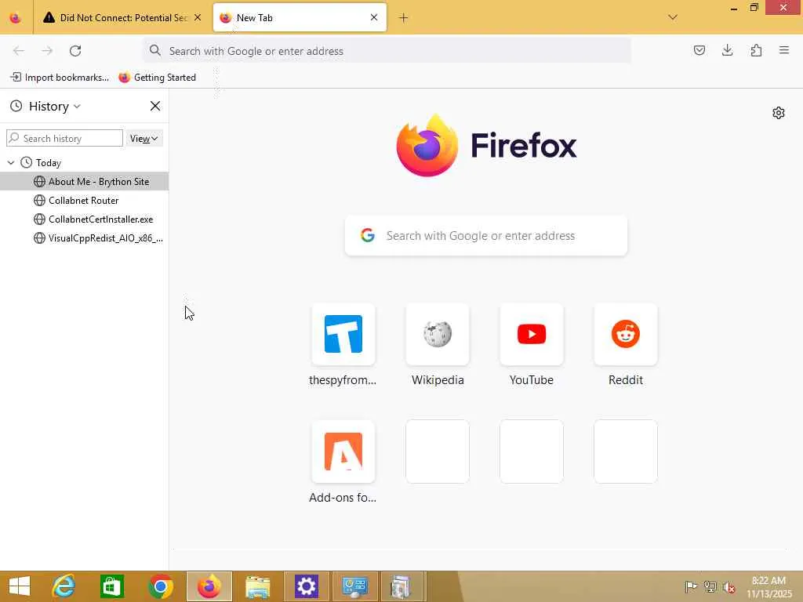Click the Today label in history tree
This screenshot has width=803, height=602.
coord(49,163)
